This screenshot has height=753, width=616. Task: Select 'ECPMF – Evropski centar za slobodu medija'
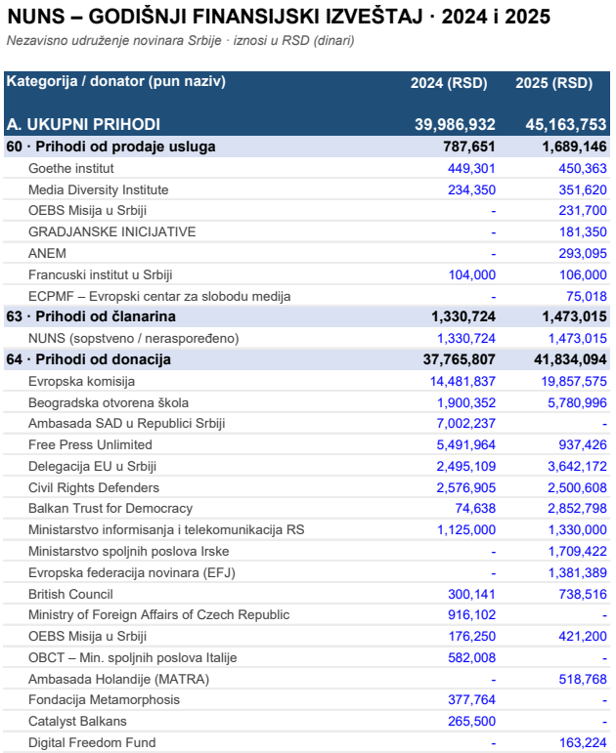[x=159, y=297]
